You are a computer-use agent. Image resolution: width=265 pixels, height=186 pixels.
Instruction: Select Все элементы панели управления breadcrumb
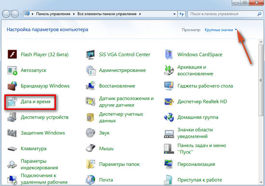tap(107, 14)
